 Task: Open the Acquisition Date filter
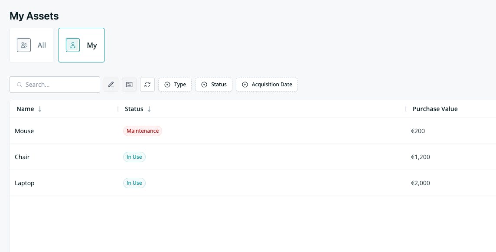point(267,85)
